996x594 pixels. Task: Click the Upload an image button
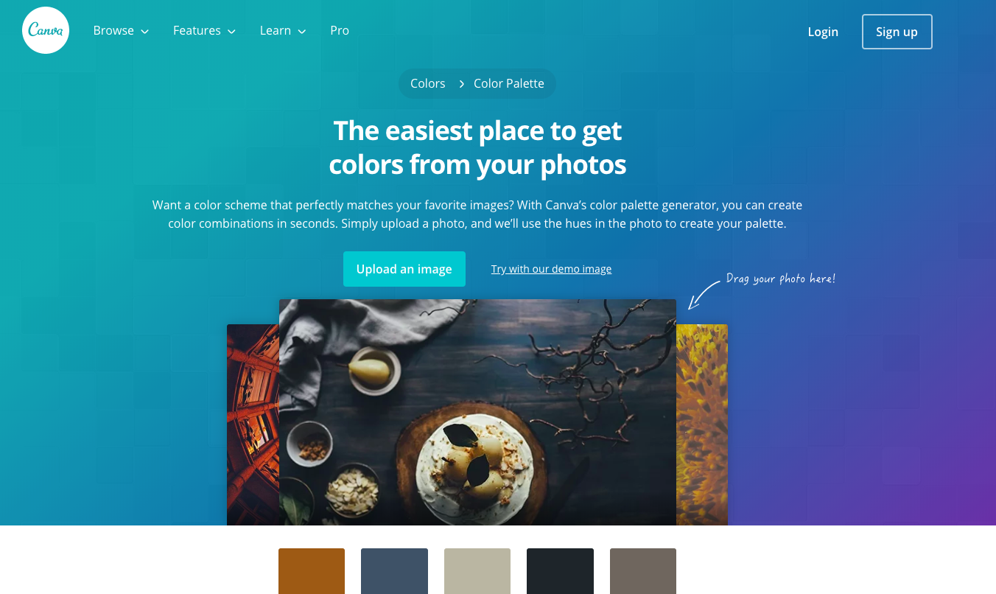(404, 269)
